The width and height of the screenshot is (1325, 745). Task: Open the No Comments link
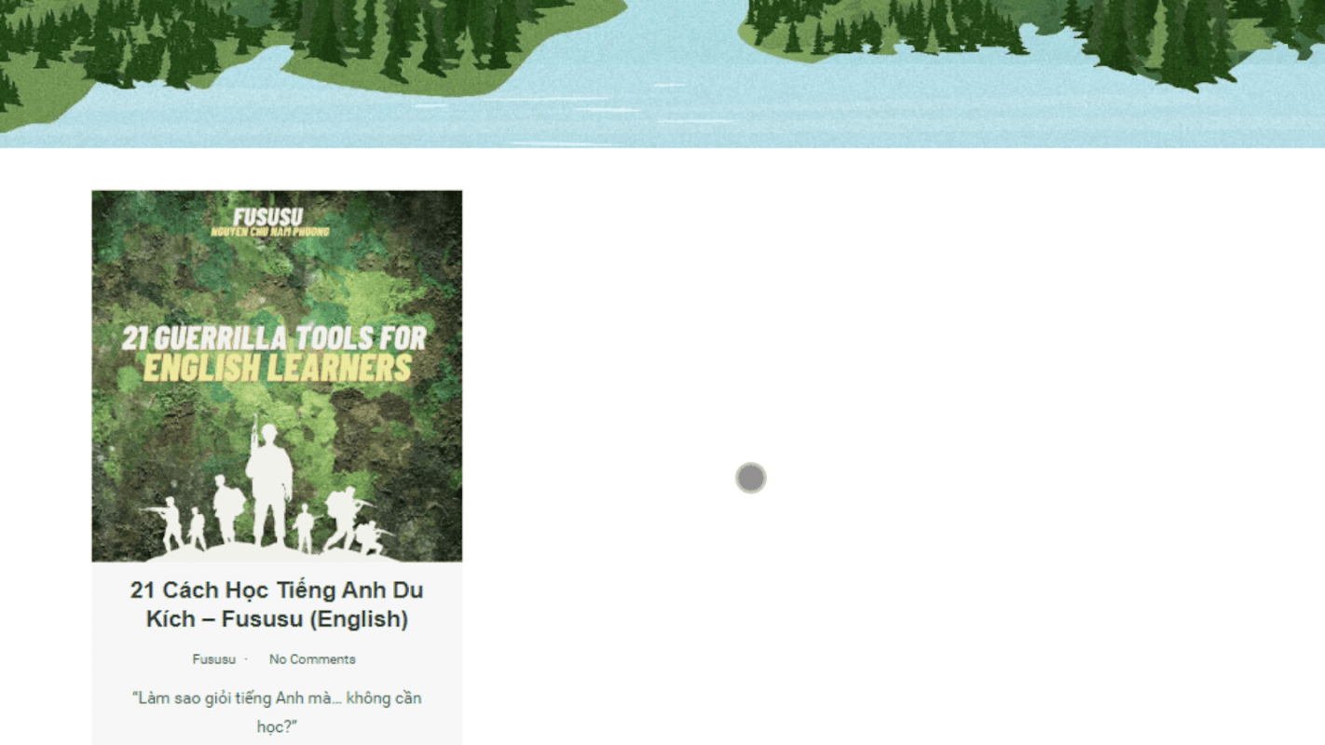pos(312,659)
